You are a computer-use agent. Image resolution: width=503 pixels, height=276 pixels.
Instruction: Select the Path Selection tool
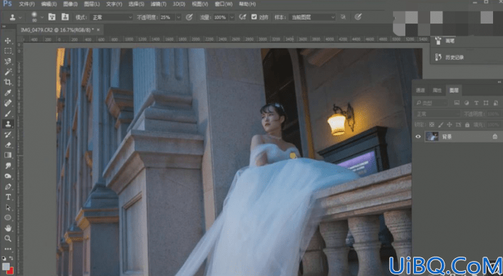coord(8,208)
